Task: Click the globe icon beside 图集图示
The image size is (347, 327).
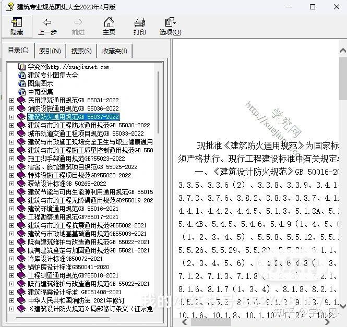Action: 22,83
